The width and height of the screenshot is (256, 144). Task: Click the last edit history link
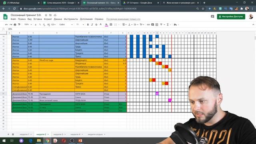pos(123,19)
